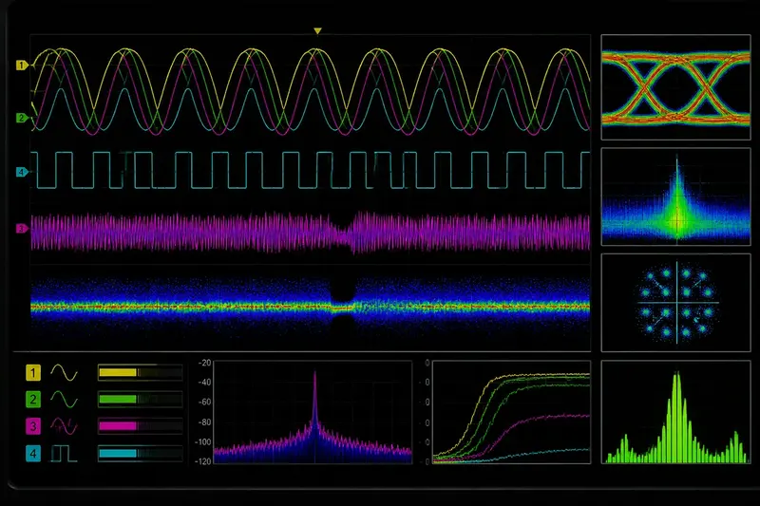The image size is (760, 506).
Task: Click the -40 label on the FFT axis
Action: click(205, 382)
